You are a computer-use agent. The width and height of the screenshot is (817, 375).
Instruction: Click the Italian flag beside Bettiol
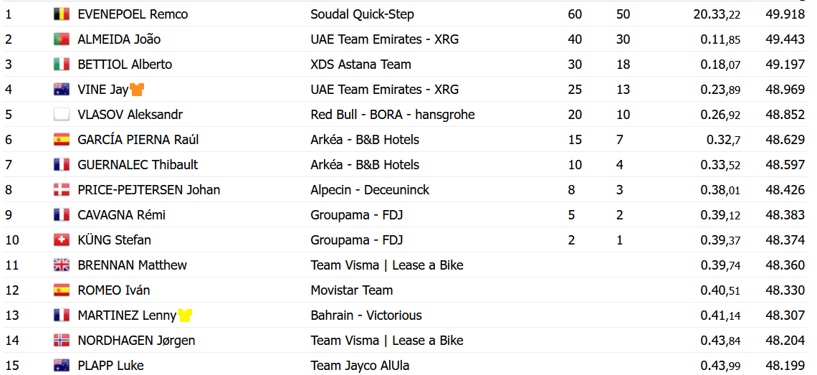coord(61,65)
